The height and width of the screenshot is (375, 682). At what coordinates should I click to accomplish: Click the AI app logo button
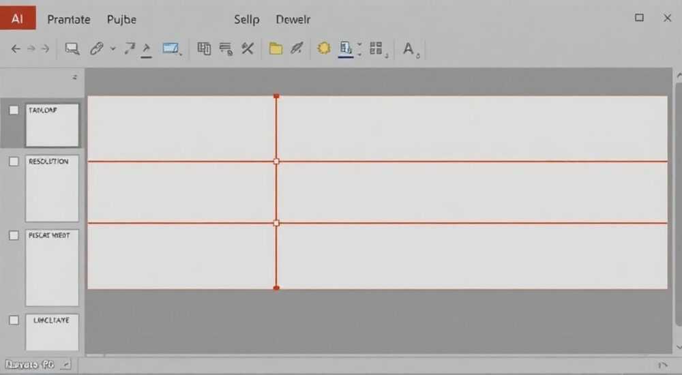[x=18, y=18]
